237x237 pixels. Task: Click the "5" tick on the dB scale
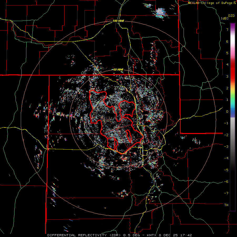(x=227, y=53)
